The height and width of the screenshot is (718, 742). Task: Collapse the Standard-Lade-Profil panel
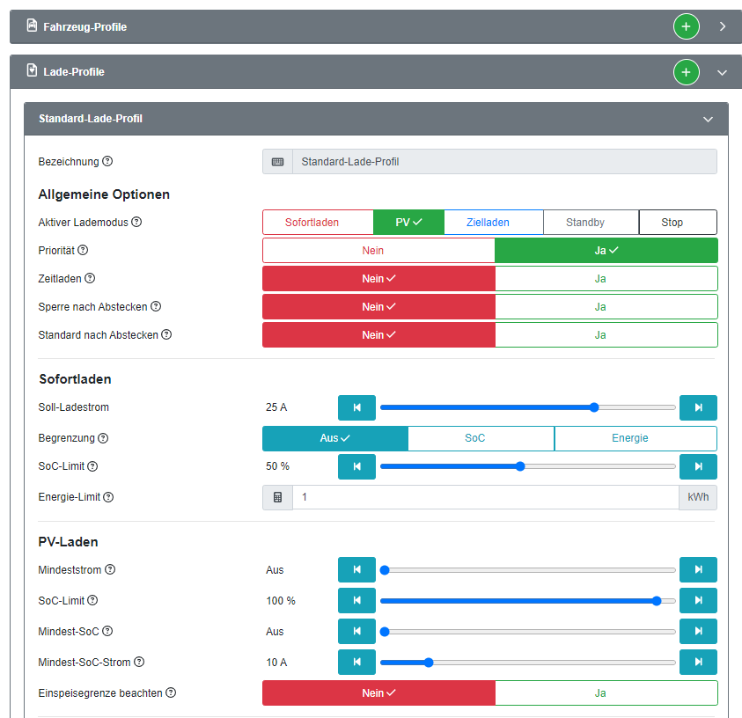[x=708, y=119]
